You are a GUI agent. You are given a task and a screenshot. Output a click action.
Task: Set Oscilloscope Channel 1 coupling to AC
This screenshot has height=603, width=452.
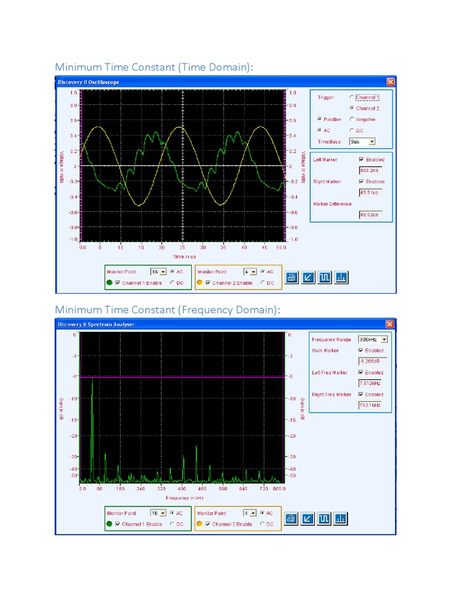[x=172, y=271]
